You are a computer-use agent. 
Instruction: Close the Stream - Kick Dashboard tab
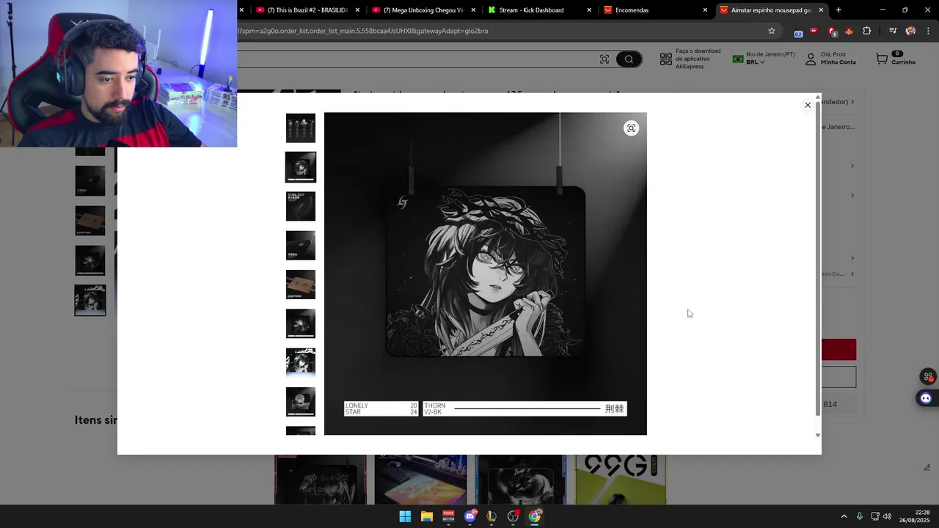(589, 10)
